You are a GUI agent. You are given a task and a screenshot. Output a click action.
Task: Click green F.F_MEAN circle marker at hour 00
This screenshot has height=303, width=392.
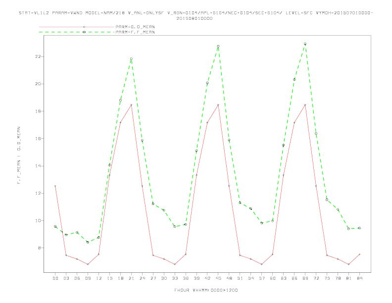point(55,226)
